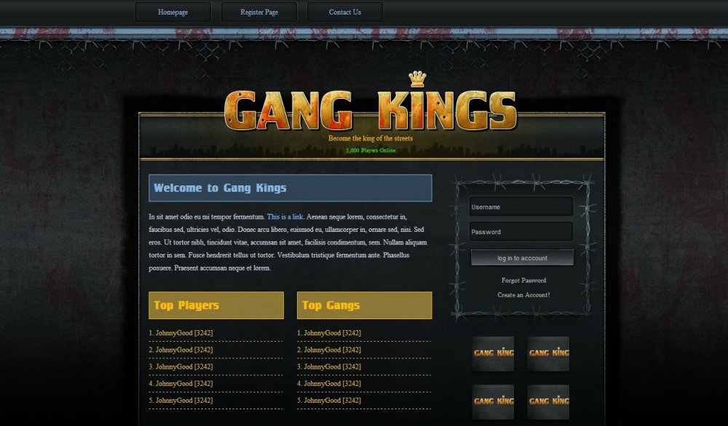Viewport: 728px width, 426px height.
Task: Open the top-left Gang Kings thumbnail
Action: click(x=493, y=353)
